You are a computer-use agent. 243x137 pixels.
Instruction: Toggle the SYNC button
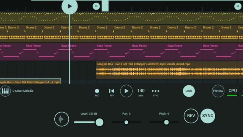[208, 116]
